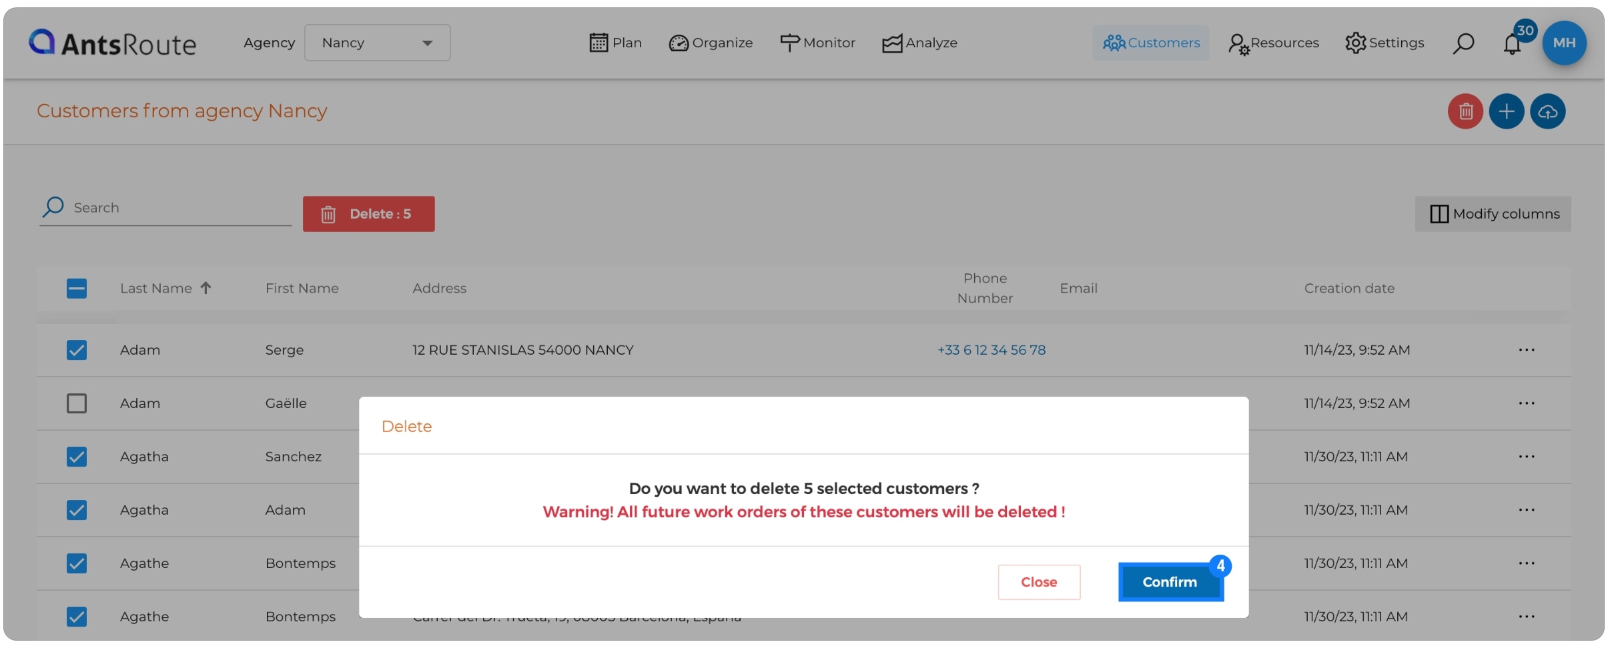
Task: Click Close in the Delete dialog
Action: pyautogui.click(x=1039, y=582)
